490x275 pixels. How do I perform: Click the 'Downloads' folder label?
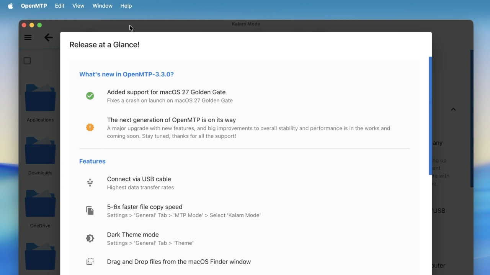click(40, 173)
